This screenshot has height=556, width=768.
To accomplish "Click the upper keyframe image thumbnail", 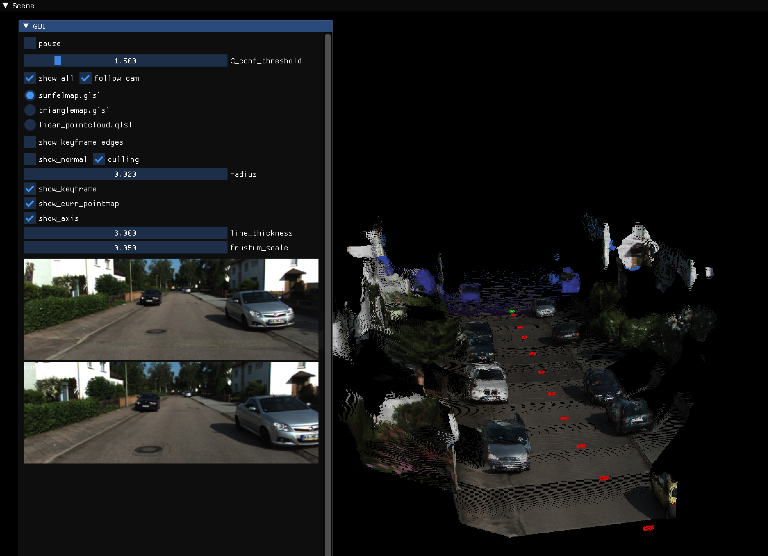I will (171, 309).
